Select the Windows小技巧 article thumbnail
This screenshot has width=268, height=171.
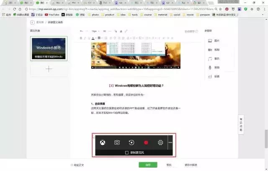click(x=49, y=49)
